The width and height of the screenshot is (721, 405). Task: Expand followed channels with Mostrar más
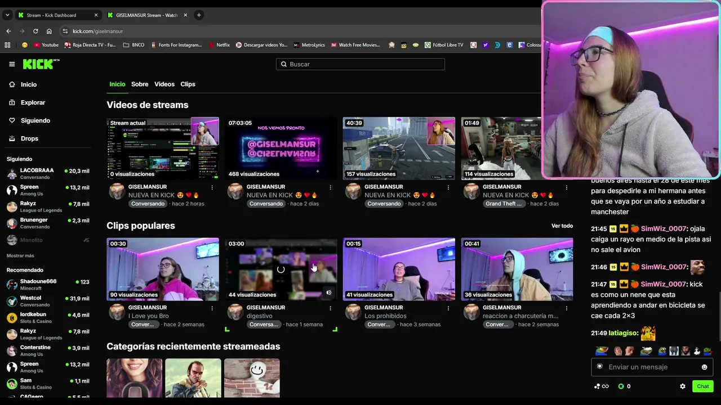pos(20,256)
